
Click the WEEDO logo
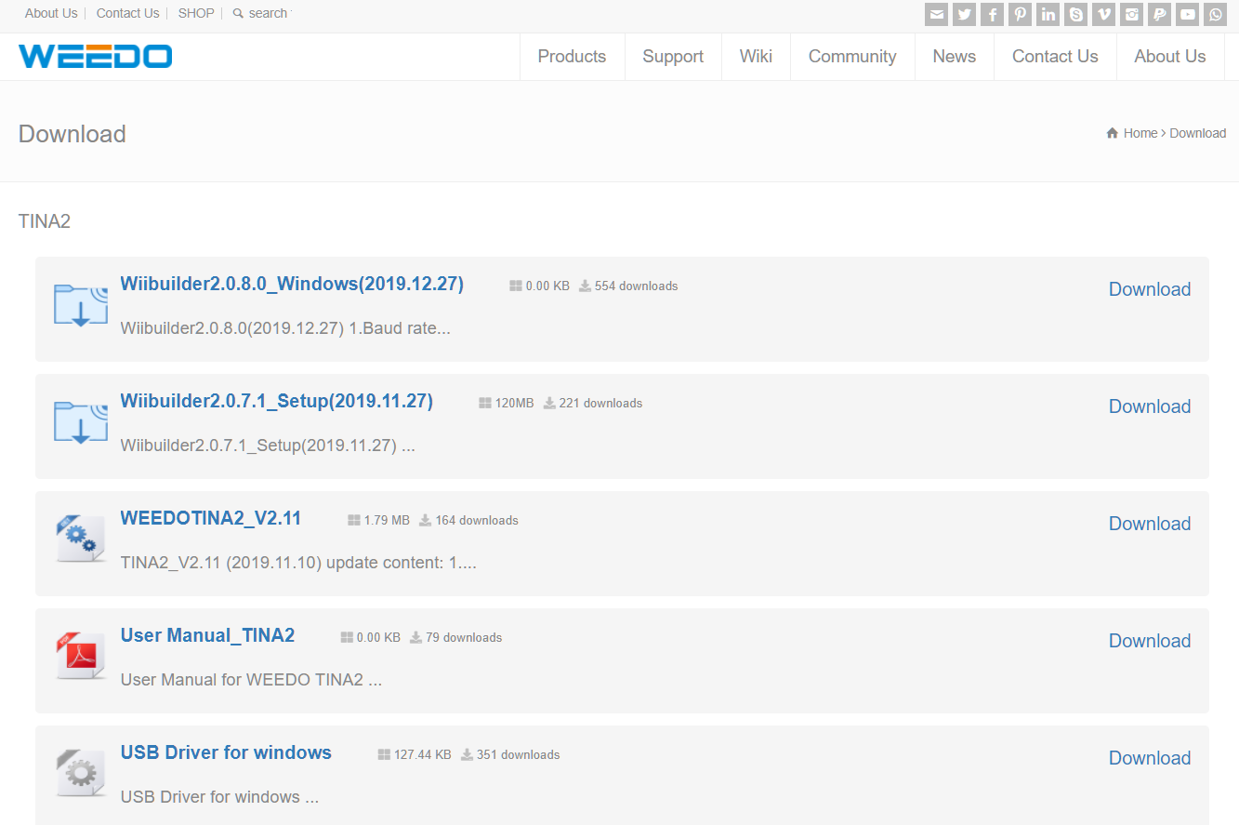95,56
